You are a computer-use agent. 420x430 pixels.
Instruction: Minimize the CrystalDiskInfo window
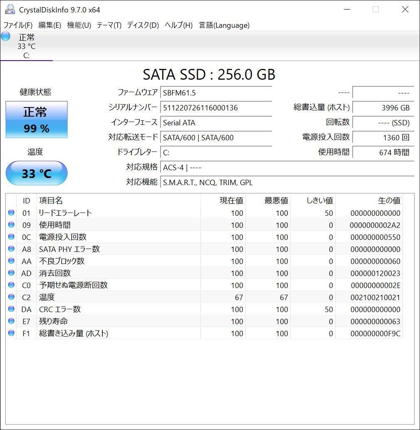[347, 10]
